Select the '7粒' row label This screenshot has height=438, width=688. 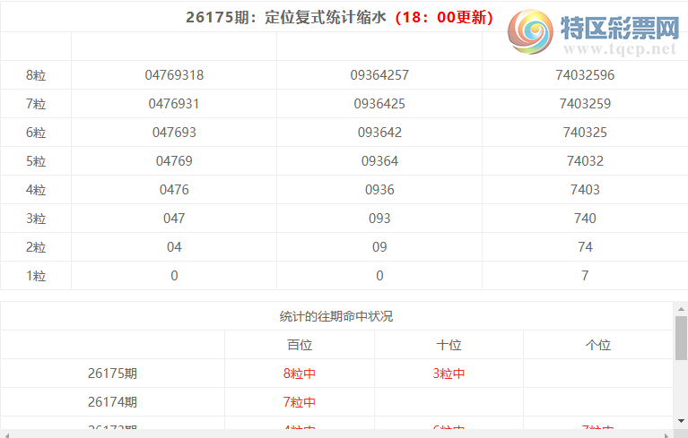pos(36,104)
